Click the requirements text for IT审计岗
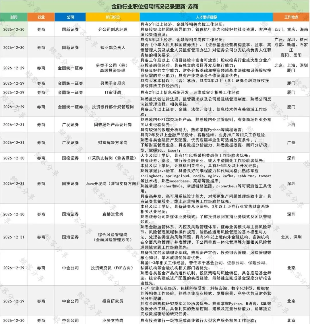 (190, 92)
